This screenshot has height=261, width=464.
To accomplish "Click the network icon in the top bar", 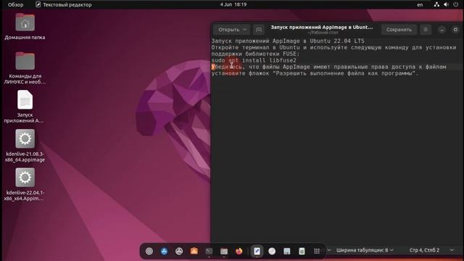I will 436,4.
